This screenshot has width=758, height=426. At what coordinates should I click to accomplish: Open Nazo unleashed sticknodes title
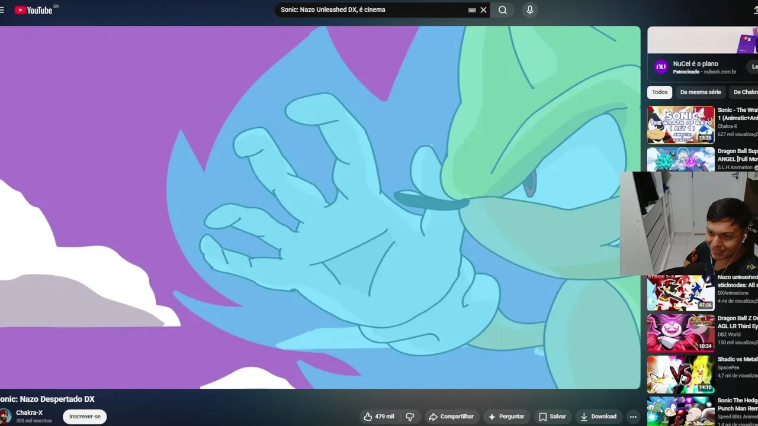click(738, 281)
